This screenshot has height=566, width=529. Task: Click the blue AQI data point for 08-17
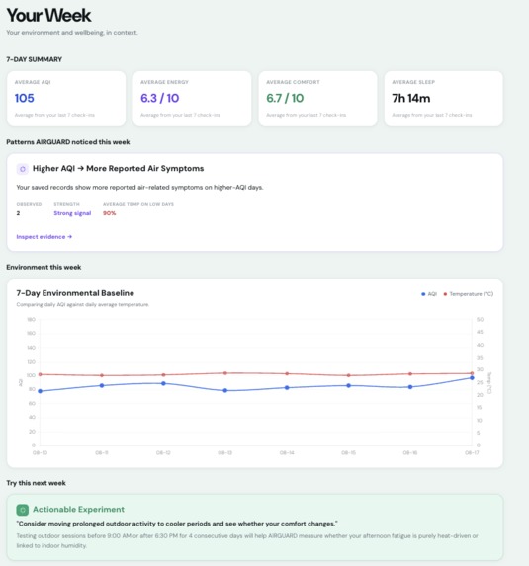coord(472,378)
